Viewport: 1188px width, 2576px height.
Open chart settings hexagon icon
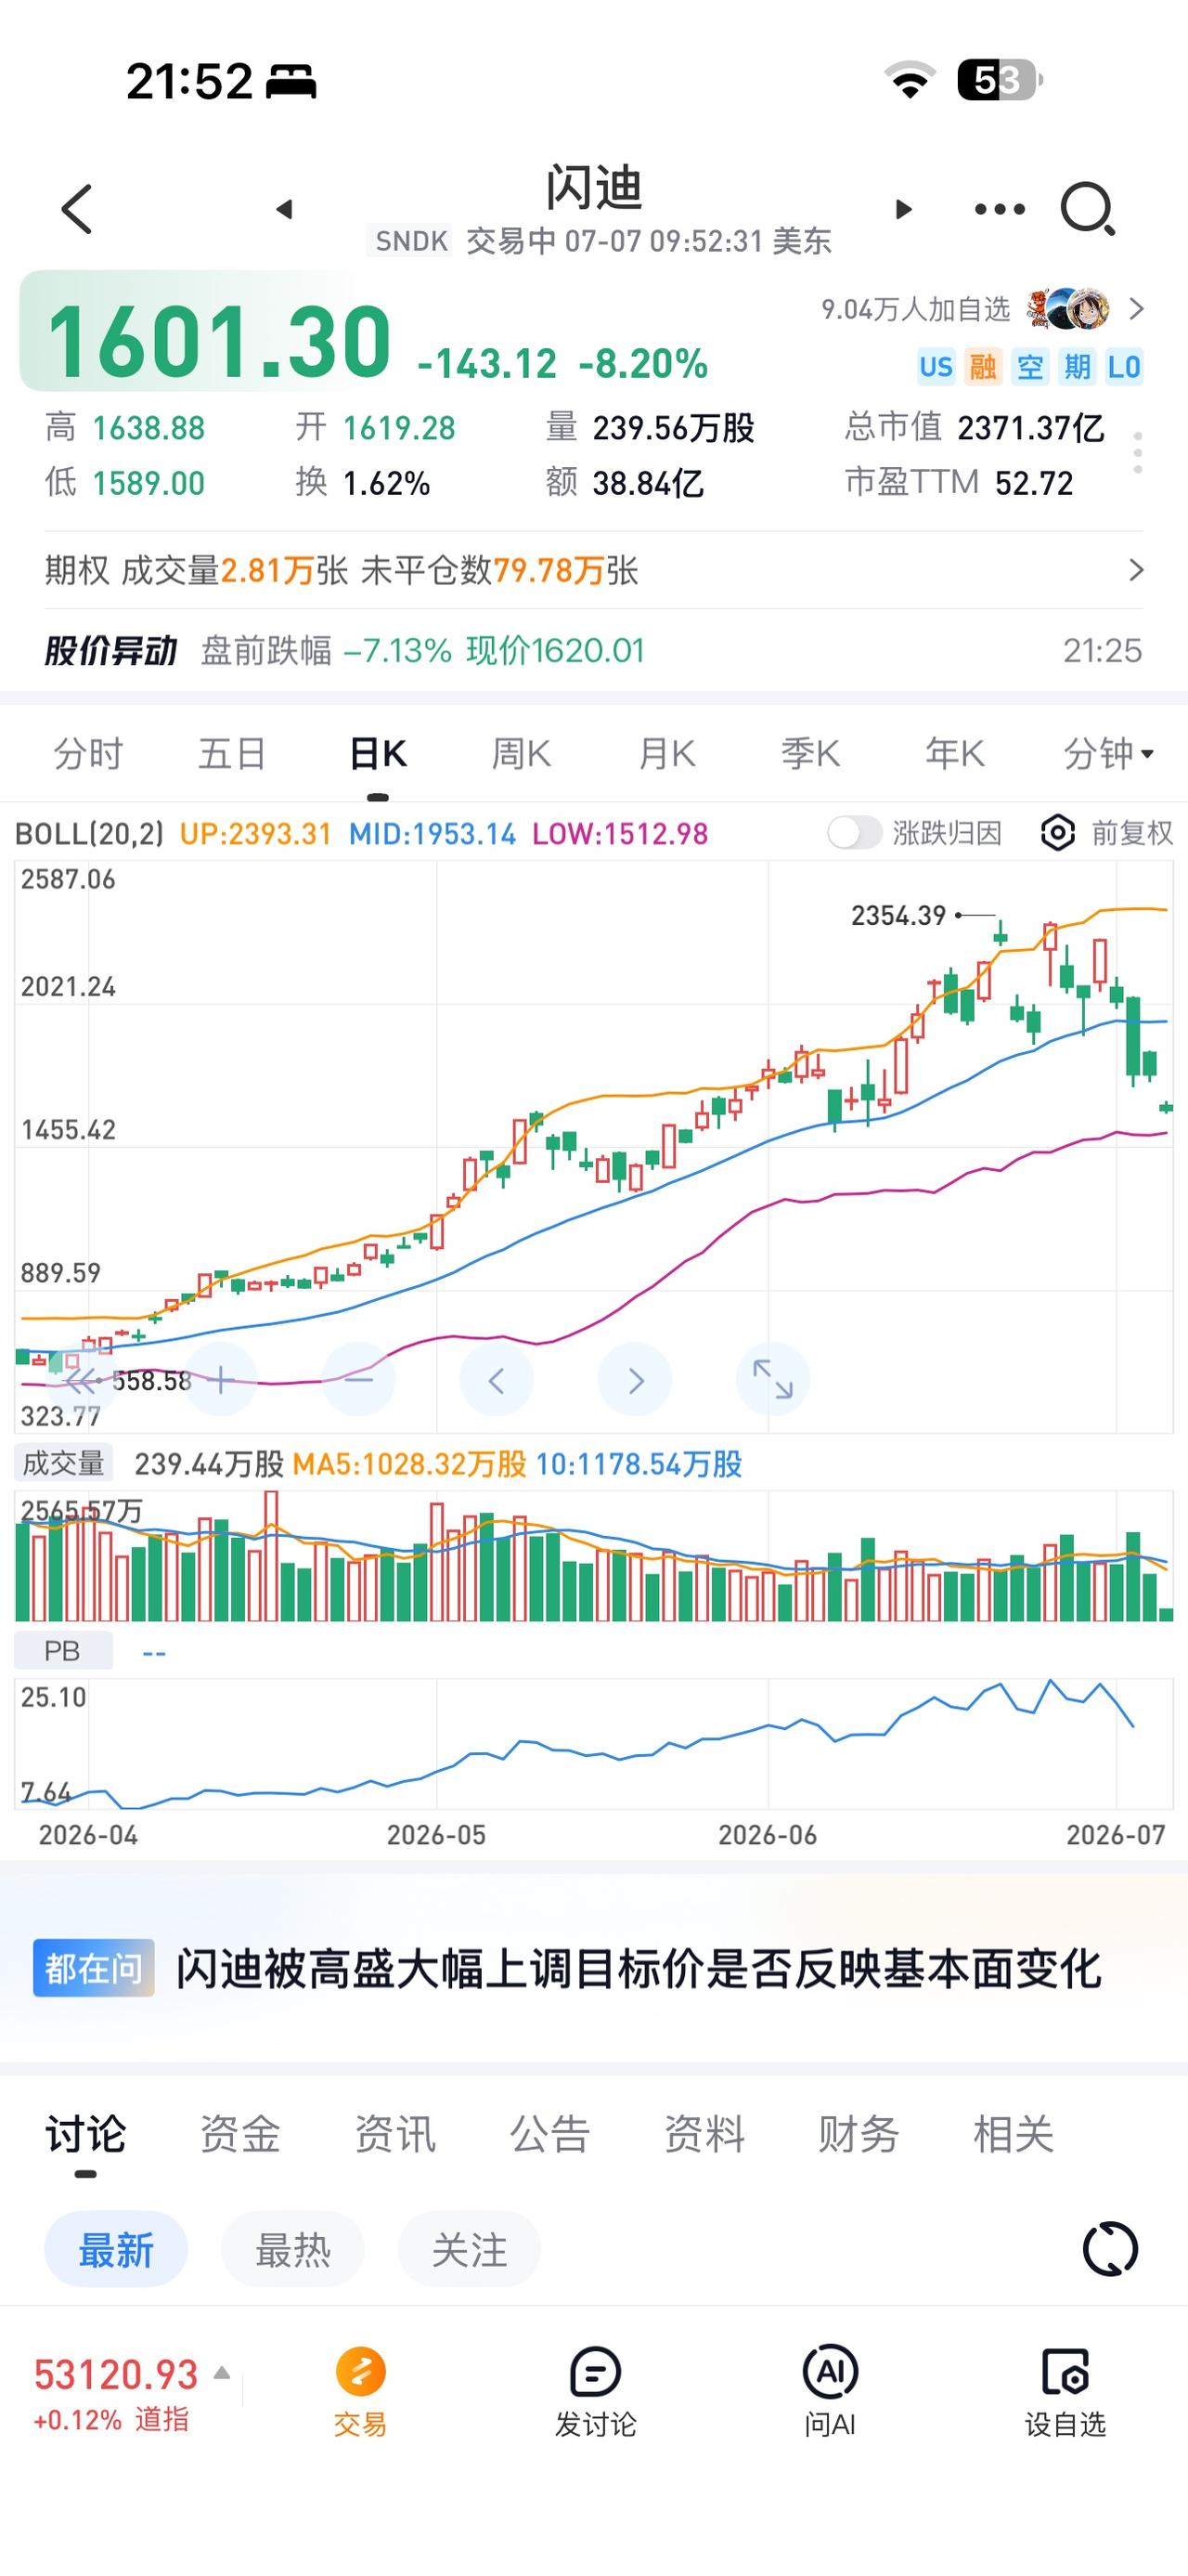click(x=1057, y=832)
